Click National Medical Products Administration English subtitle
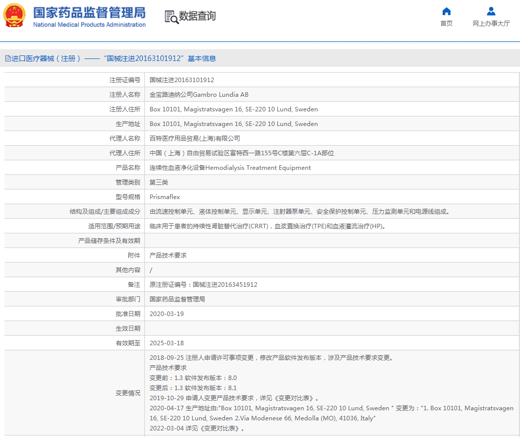This screenshot has height=437, width=520. pyautogui.click(x=89, y=25)
